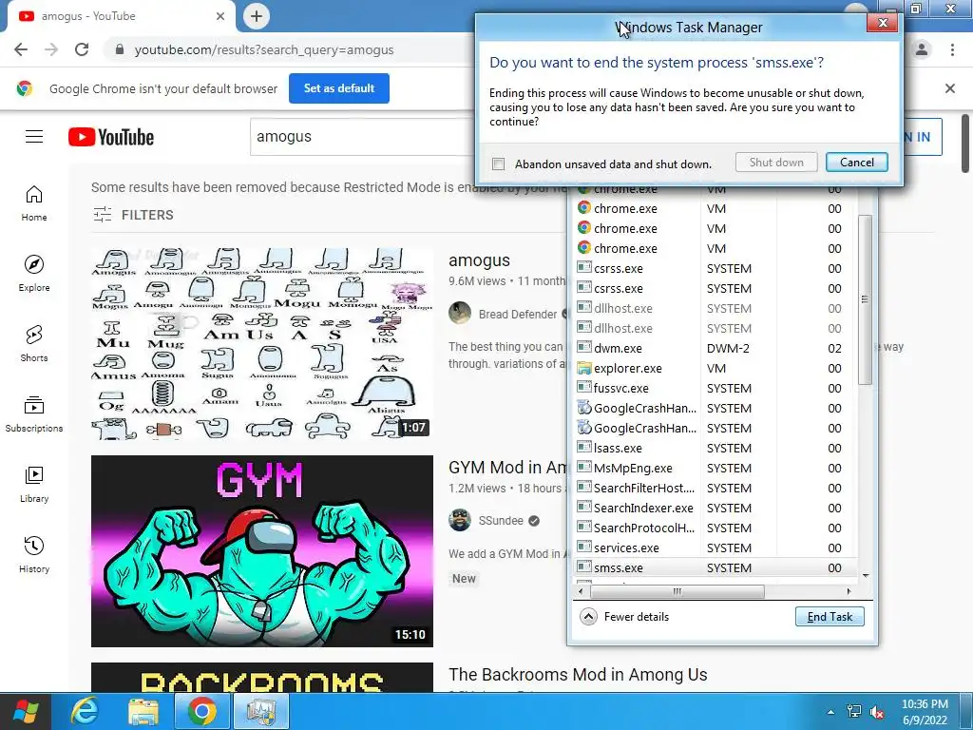
Task: Click the Bread Defender channel avatar
Action: pos(460,313)
